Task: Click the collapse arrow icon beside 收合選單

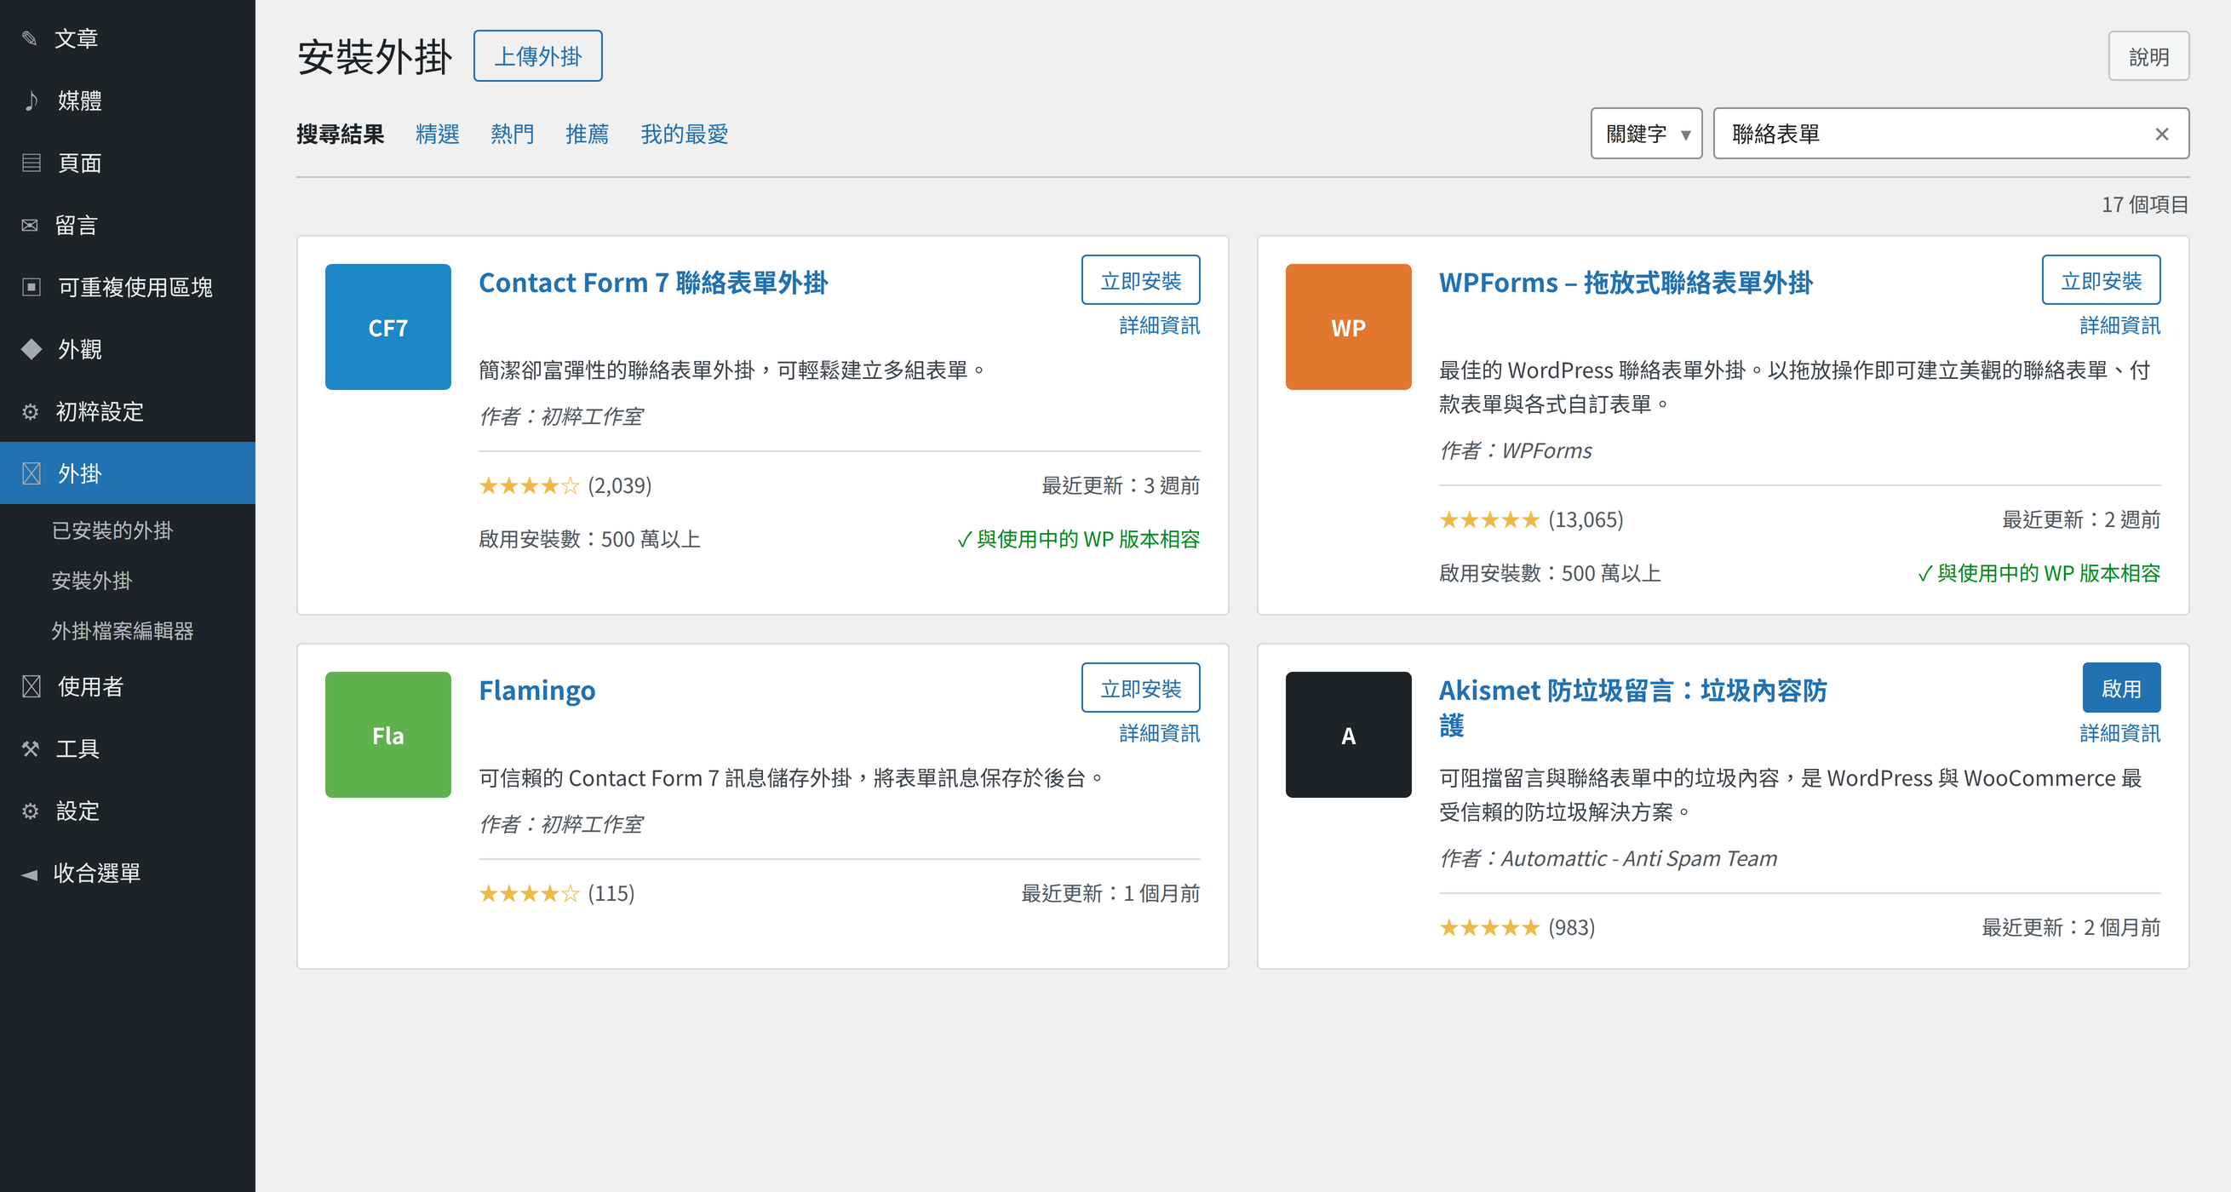Action: coord(30,874)
